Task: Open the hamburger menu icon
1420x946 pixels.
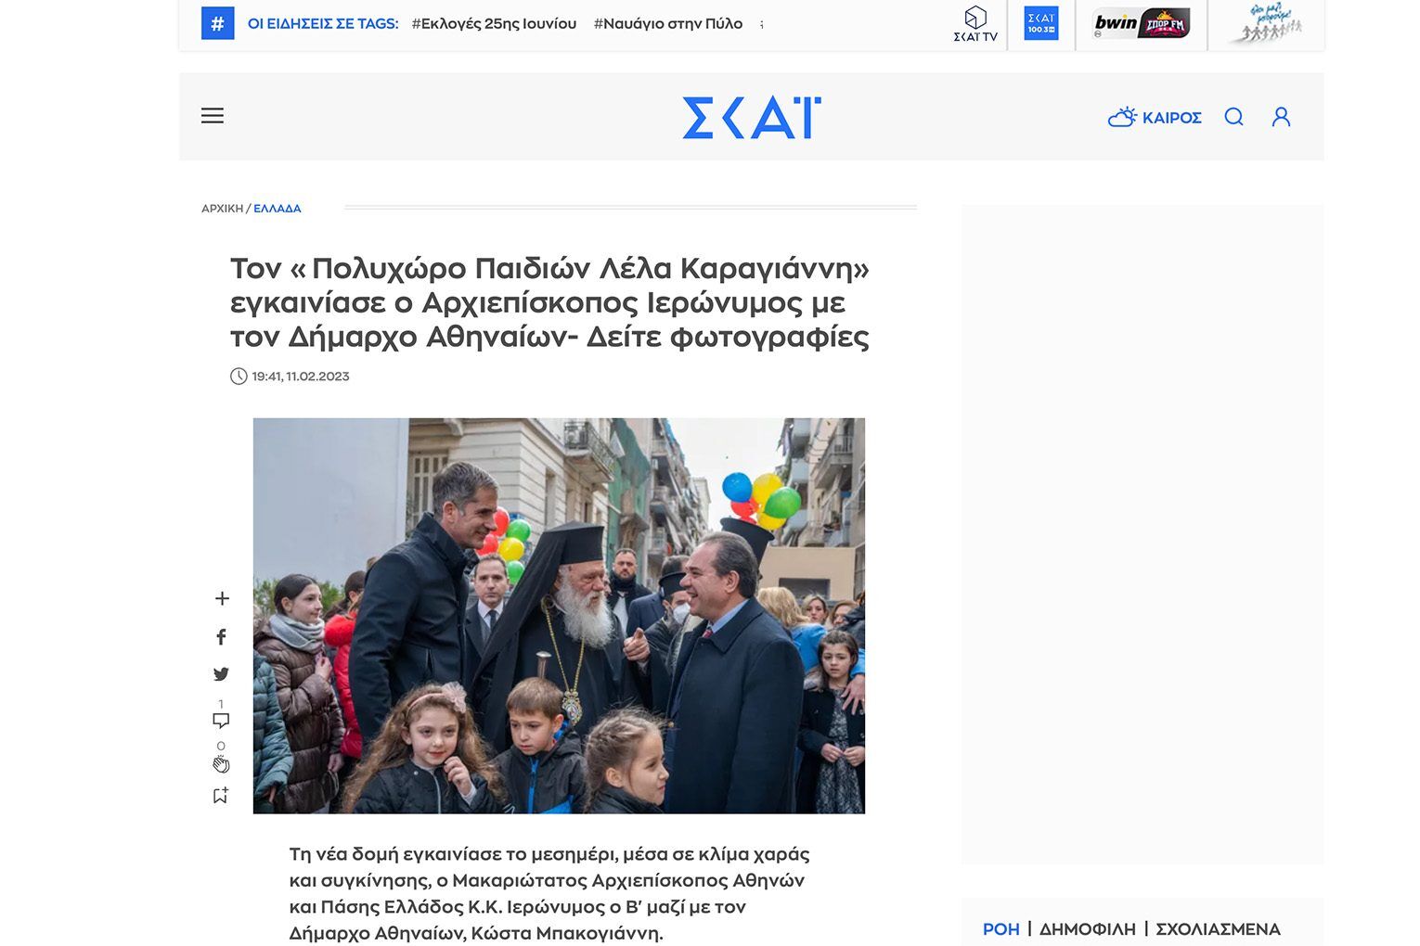Action: pos(213,116)
